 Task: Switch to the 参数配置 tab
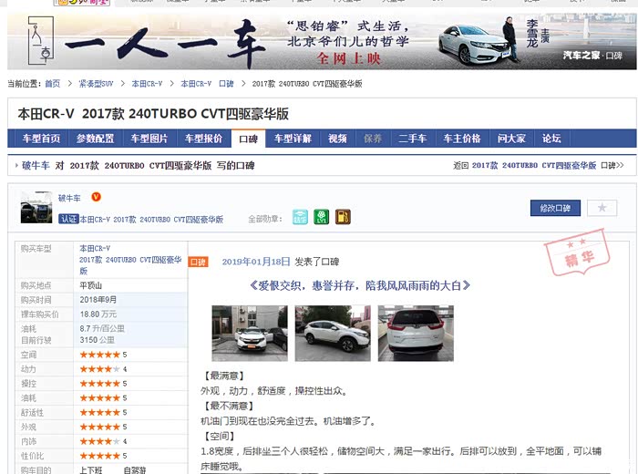click(x=95, y=139)
